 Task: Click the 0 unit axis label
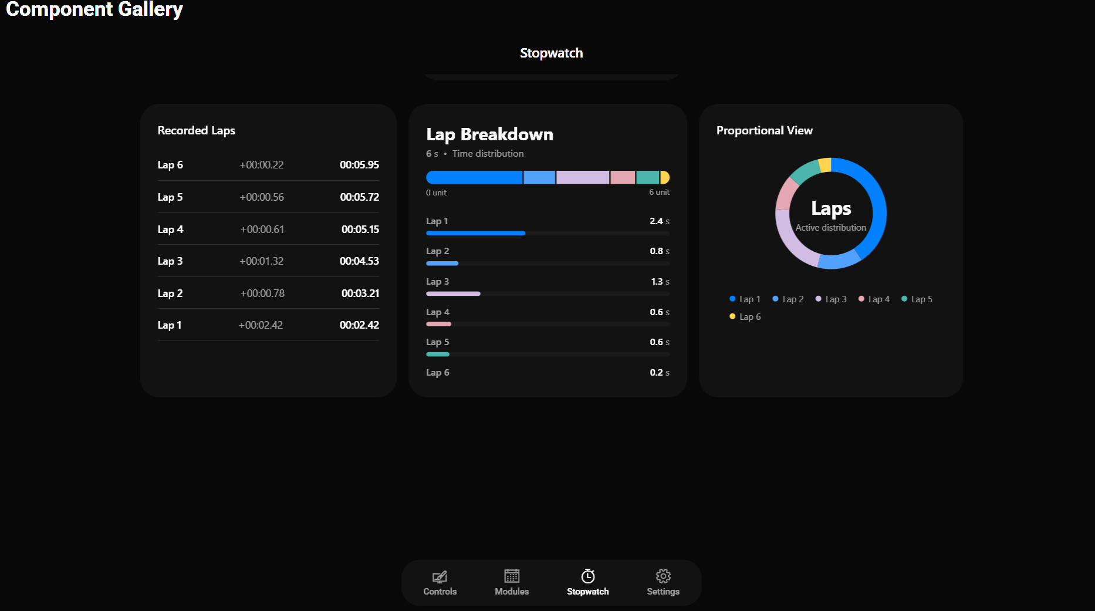(x=436, y=193)
